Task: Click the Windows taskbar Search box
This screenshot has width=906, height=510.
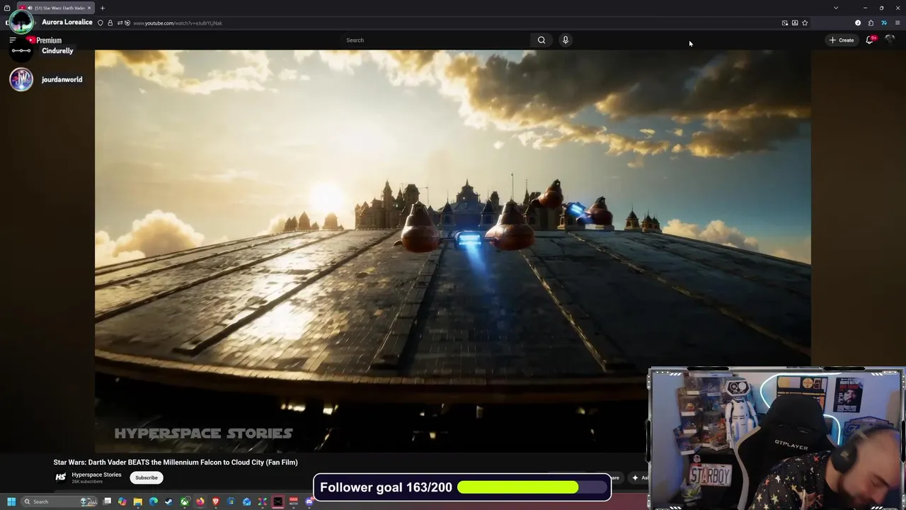Action: tap(59, 501)
